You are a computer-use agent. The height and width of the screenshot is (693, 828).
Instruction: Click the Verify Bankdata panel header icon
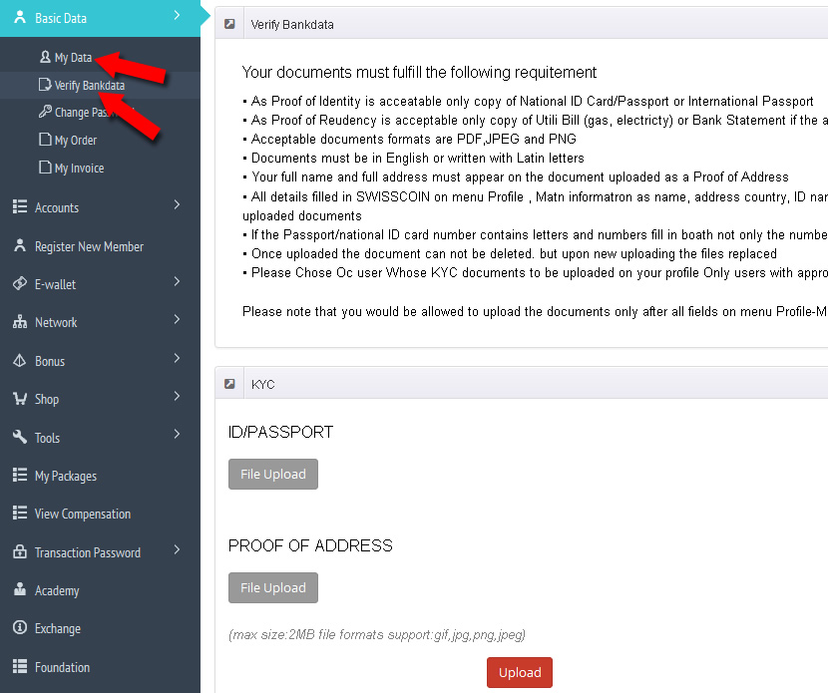[x=230, y=24]
